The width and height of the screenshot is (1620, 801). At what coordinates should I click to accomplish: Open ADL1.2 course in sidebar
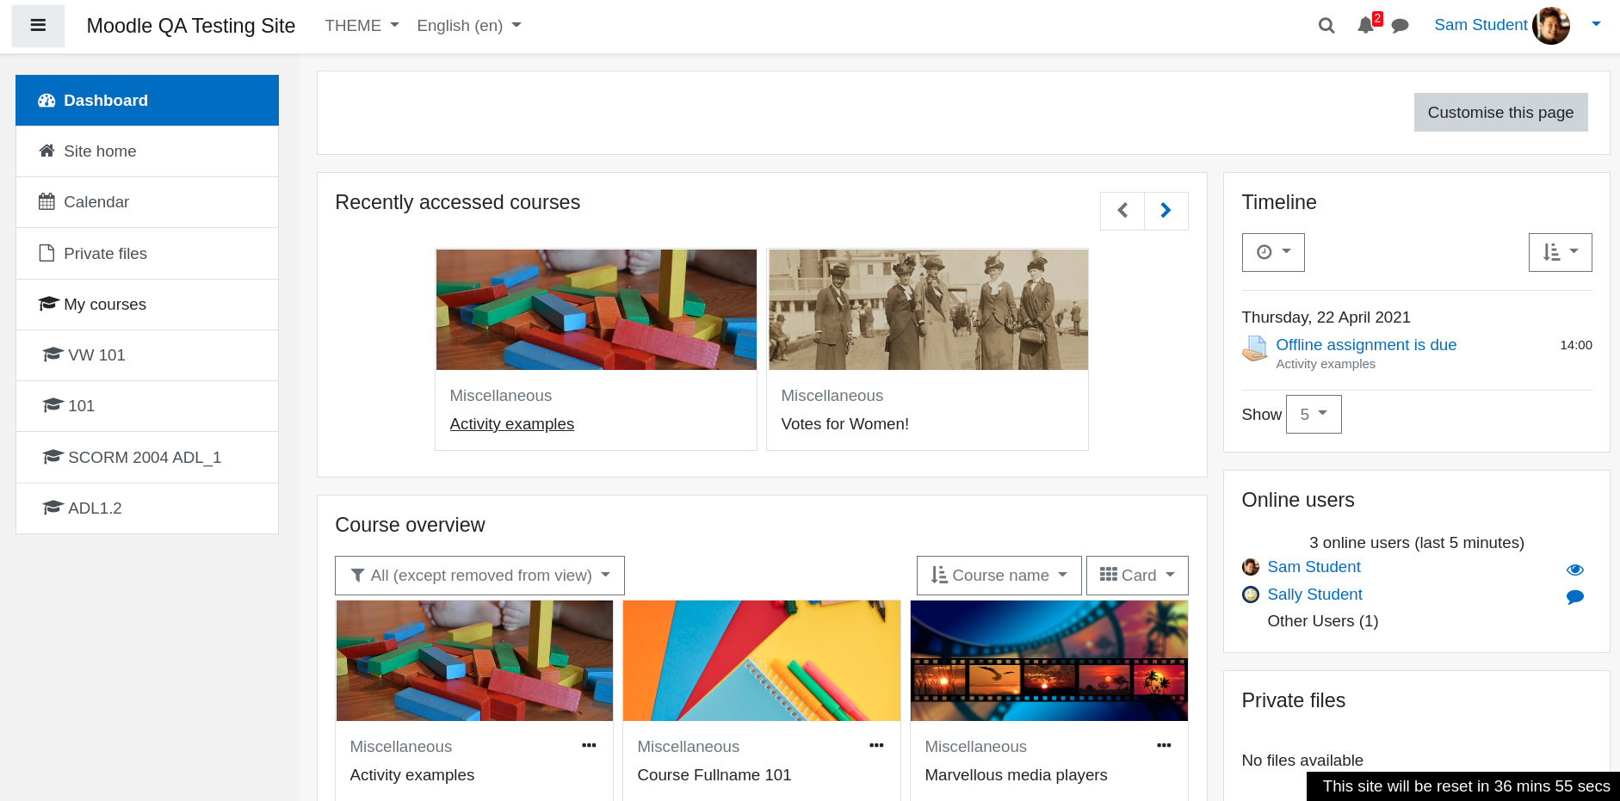[147, 508]
